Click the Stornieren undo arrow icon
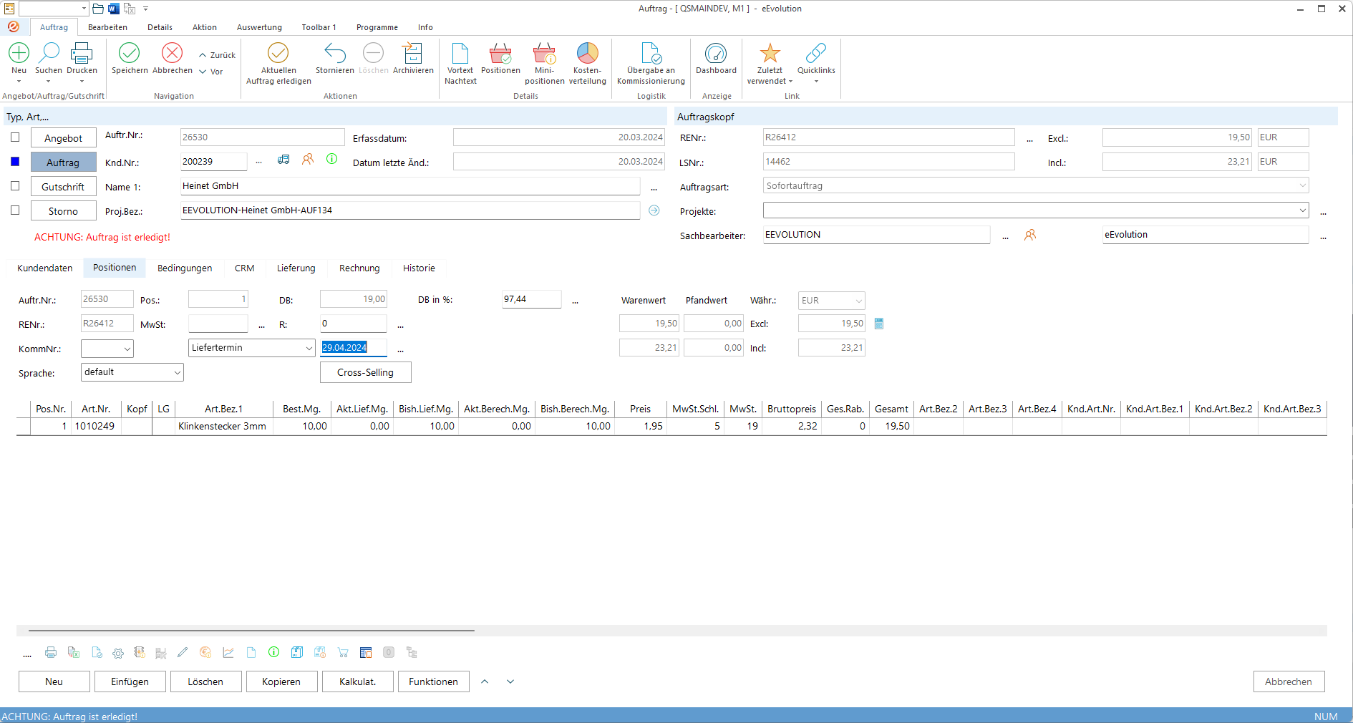Image resolution: width=1353 pixels, height=723 pixels. [x=335, y=53]
